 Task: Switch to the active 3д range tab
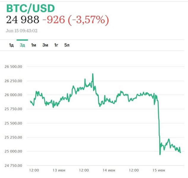(22, 45)
